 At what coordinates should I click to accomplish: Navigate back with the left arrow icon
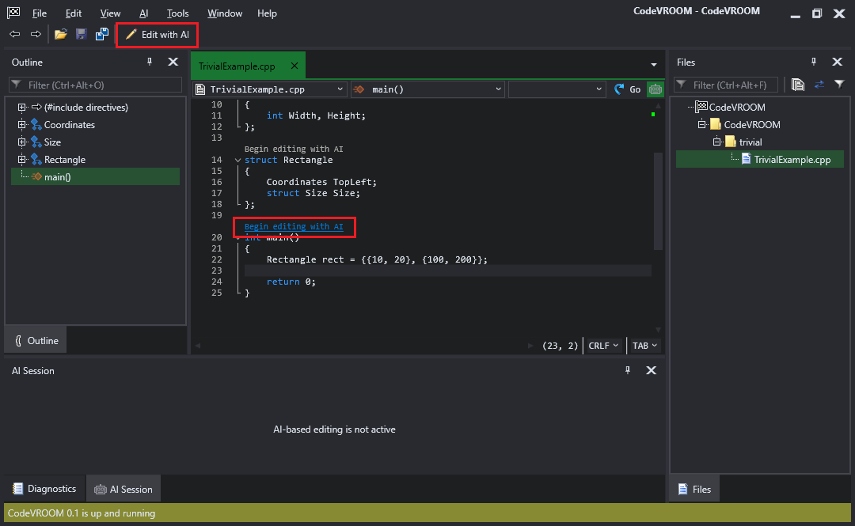coord(15,34)
